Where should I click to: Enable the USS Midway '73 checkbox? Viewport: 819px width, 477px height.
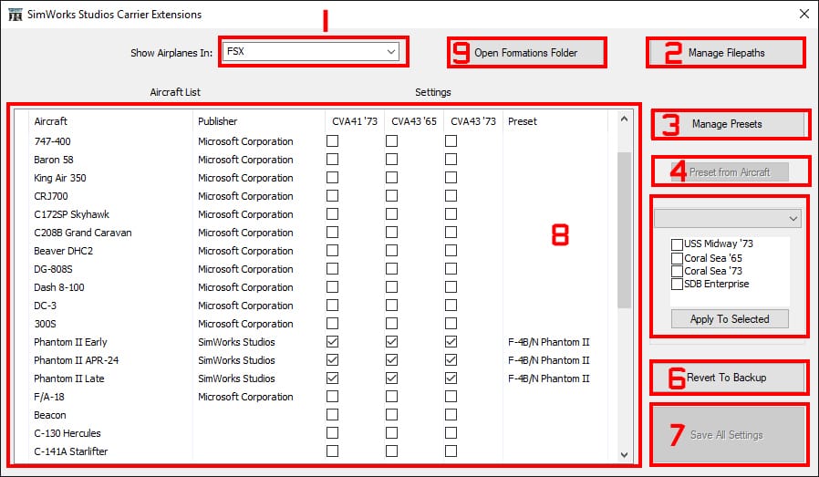pyautogui.click(x=677, y=244)
